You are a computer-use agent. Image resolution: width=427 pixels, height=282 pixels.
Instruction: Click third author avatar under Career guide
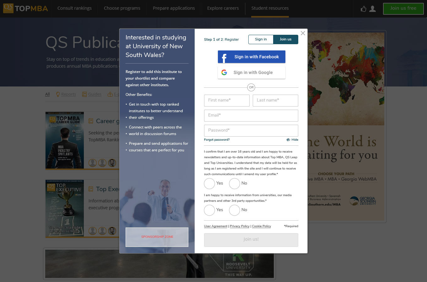112,163
